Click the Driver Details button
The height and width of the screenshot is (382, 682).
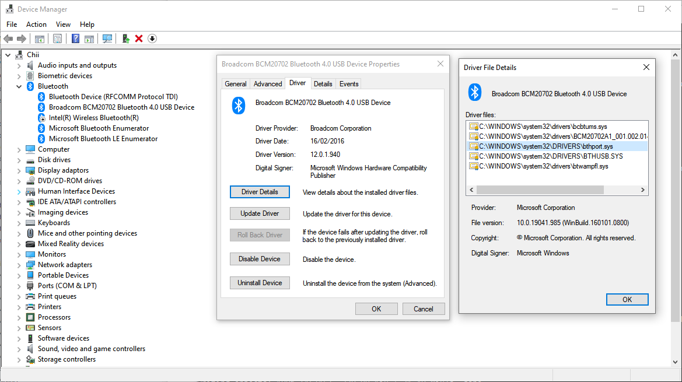[260, 191]
